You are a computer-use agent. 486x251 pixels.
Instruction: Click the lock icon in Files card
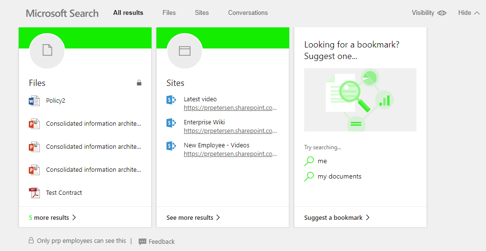[x=139, y=83]
